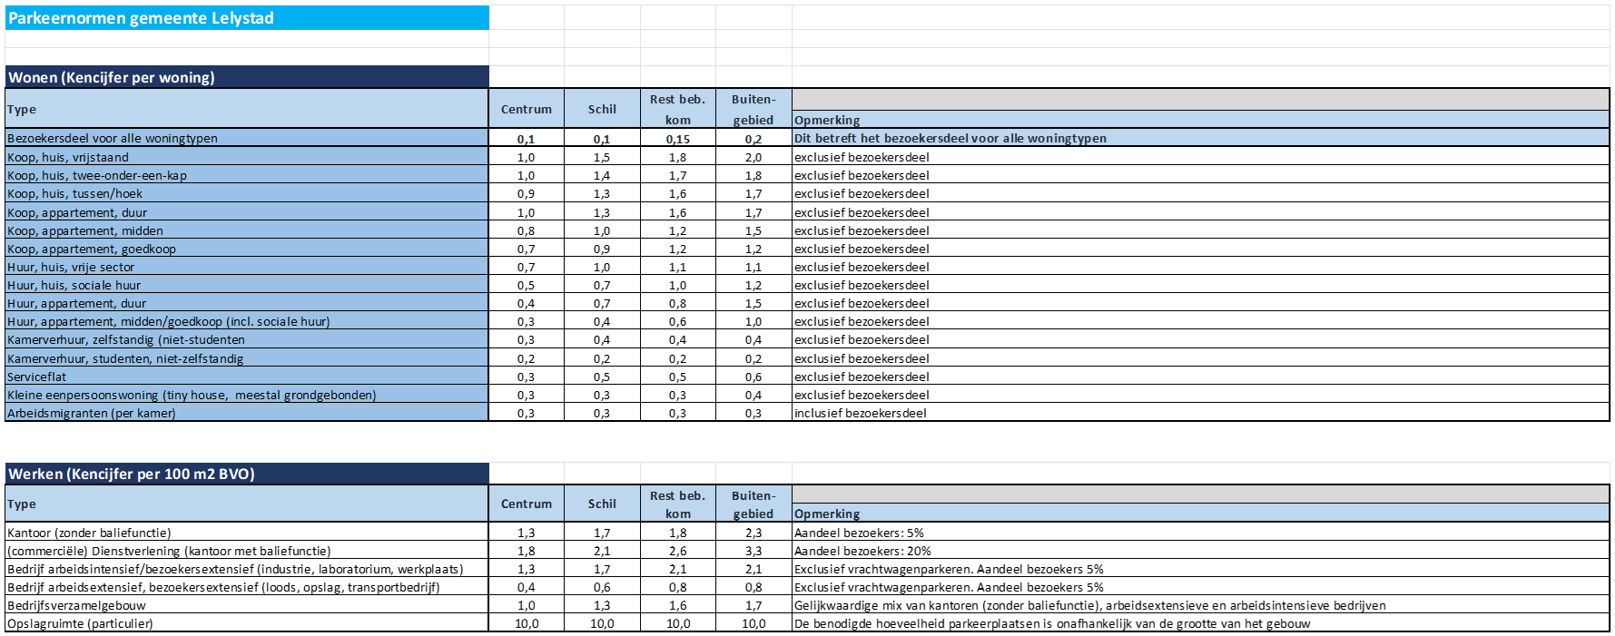Image resolution: width=1615 pixels, height=636 pixels.
Task: Select remark 'Dit betreft het bezoekersdeel voor alle woningtypen'
Action: (1200, 138)
